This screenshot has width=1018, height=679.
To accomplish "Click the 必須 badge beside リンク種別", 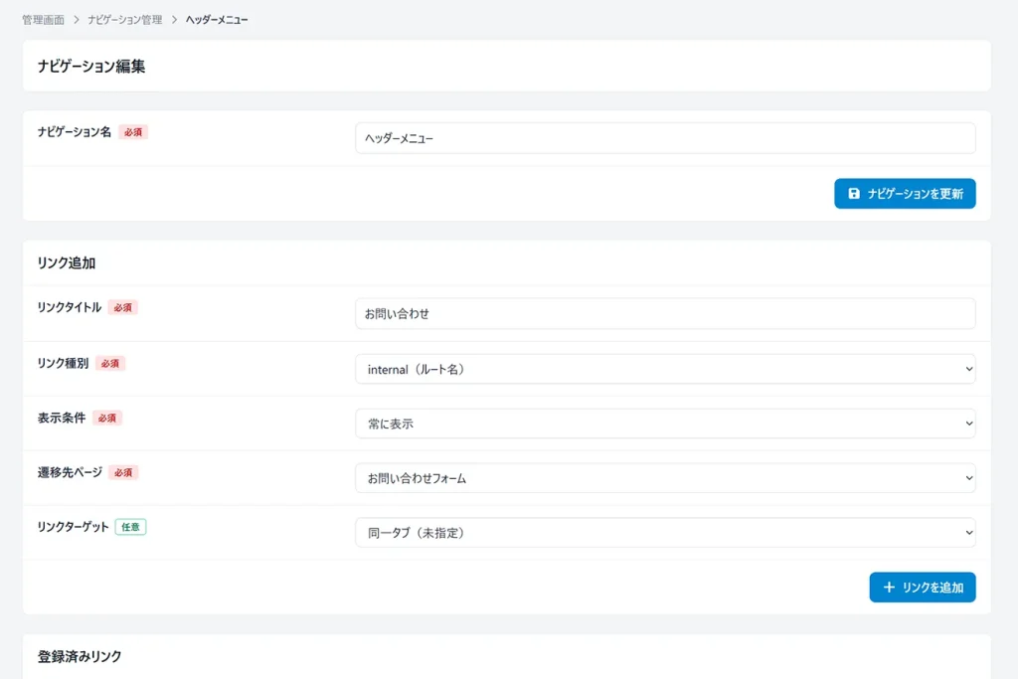I will point(110,363).
